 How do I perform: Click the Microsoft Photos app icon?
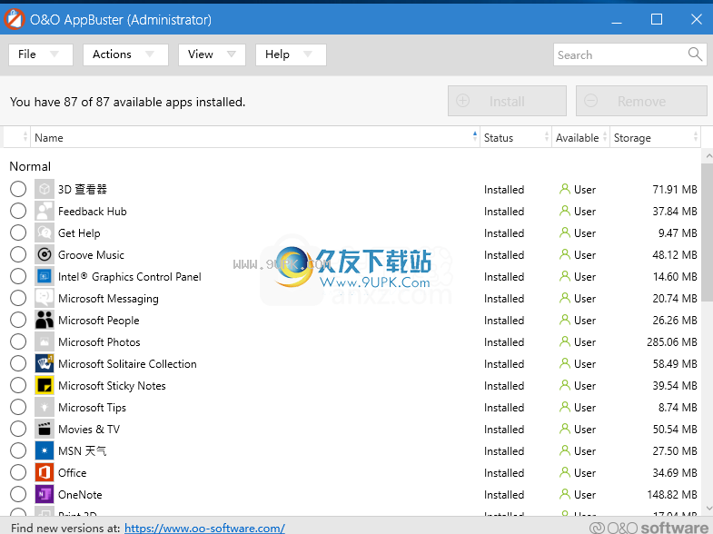[x=45, y=341]
